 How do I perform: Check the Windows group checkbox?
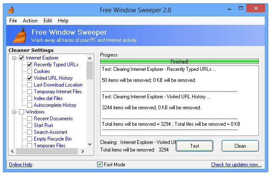click(22, 112)
